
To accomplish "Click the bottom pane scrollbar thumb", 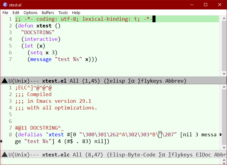I will 224,117.
